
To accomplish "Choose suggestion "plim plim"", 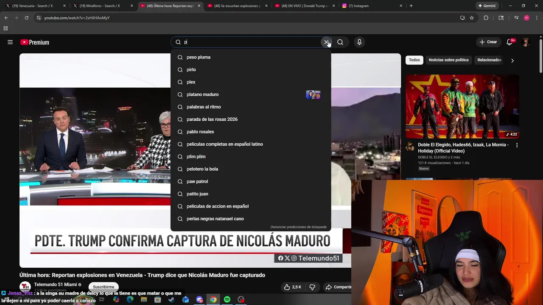I will tap(251, 156).
